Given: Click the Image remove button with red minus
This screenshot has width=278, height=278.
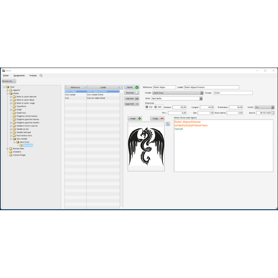Looking at the screenshot, I should click(x=157, y=118).
